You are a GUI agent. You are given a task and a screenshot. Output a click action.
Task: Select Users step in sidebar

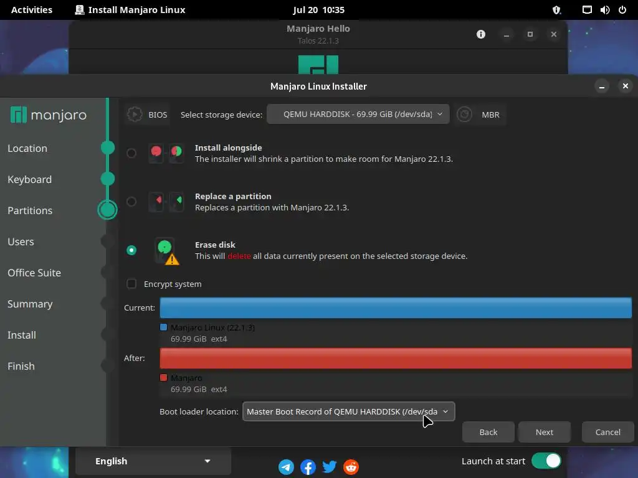pos(21,242)
